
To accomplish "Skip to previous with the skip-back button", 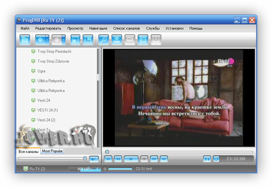I will 108,159.
